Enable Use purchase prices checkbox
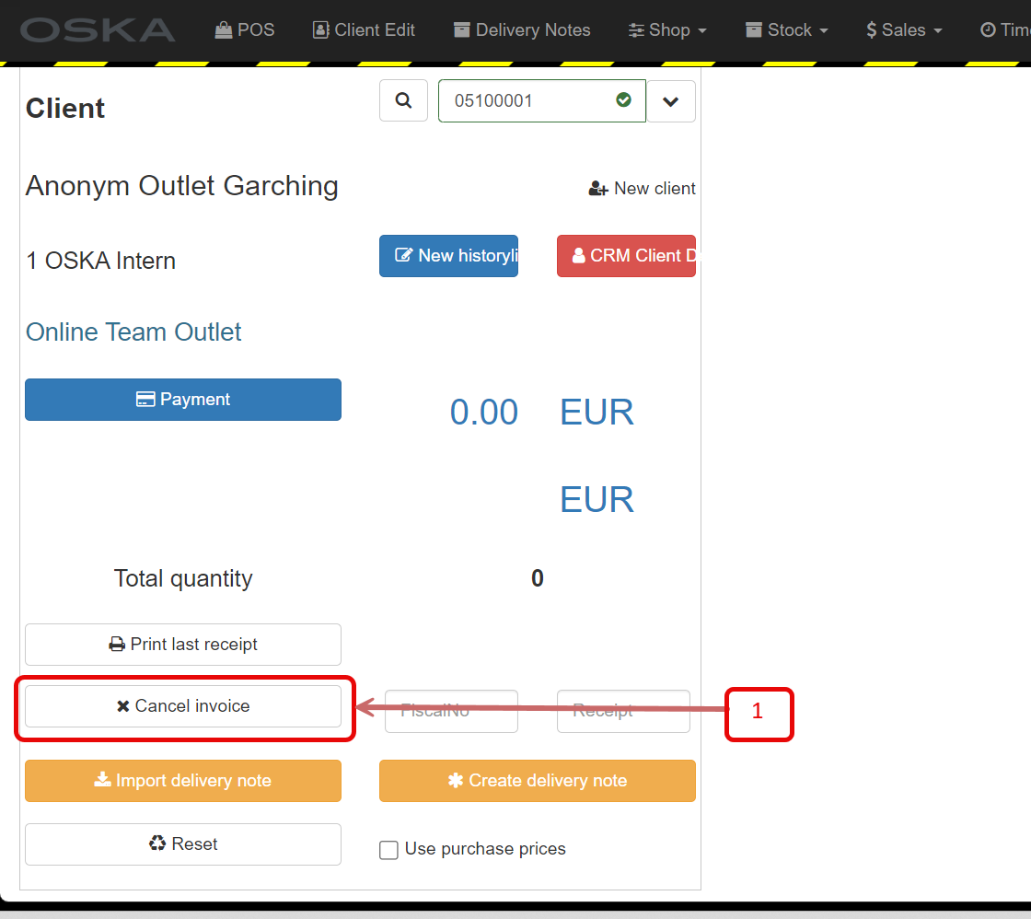Viewport: 1031px width, 919px height. point(388,850)
